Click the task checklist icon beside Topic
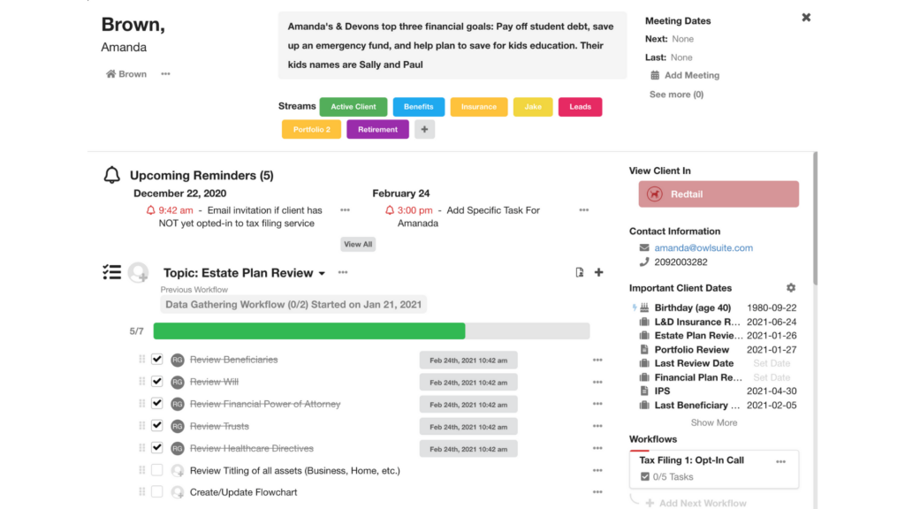 point(111,272)
